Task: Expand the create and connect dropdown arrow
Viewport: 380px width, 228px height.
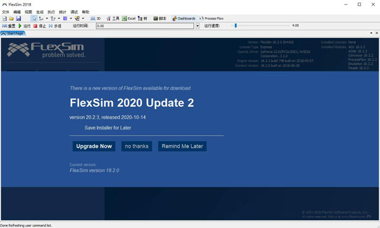Action: tap(83, 18)
